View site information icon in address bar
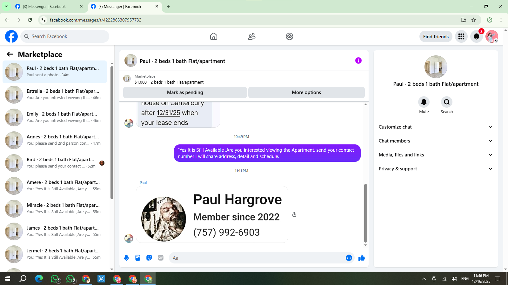The image size is (508, 285). 43,20
